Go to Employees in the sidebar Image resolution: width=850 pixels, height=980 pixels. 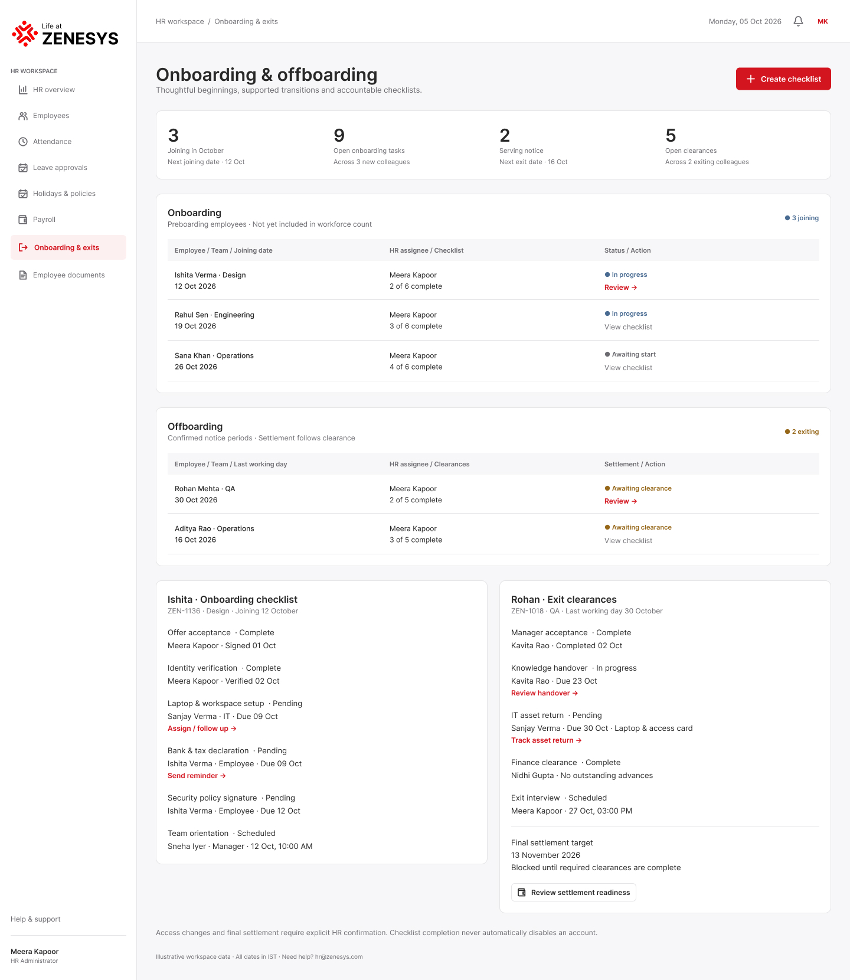pyautogui.click(x=68, y=116)
